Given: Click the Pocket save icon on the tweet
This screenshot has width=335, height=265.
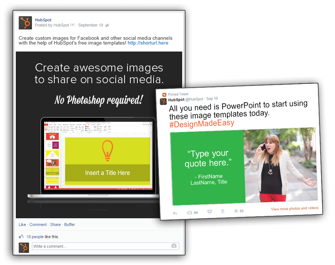Looking at the screenshot, I should [209, 212].
